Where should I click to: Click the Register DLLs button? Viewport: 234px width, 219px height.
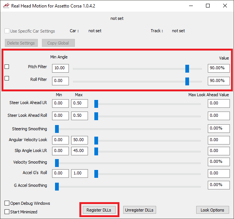pyautogui.click(x=99, y=210)
